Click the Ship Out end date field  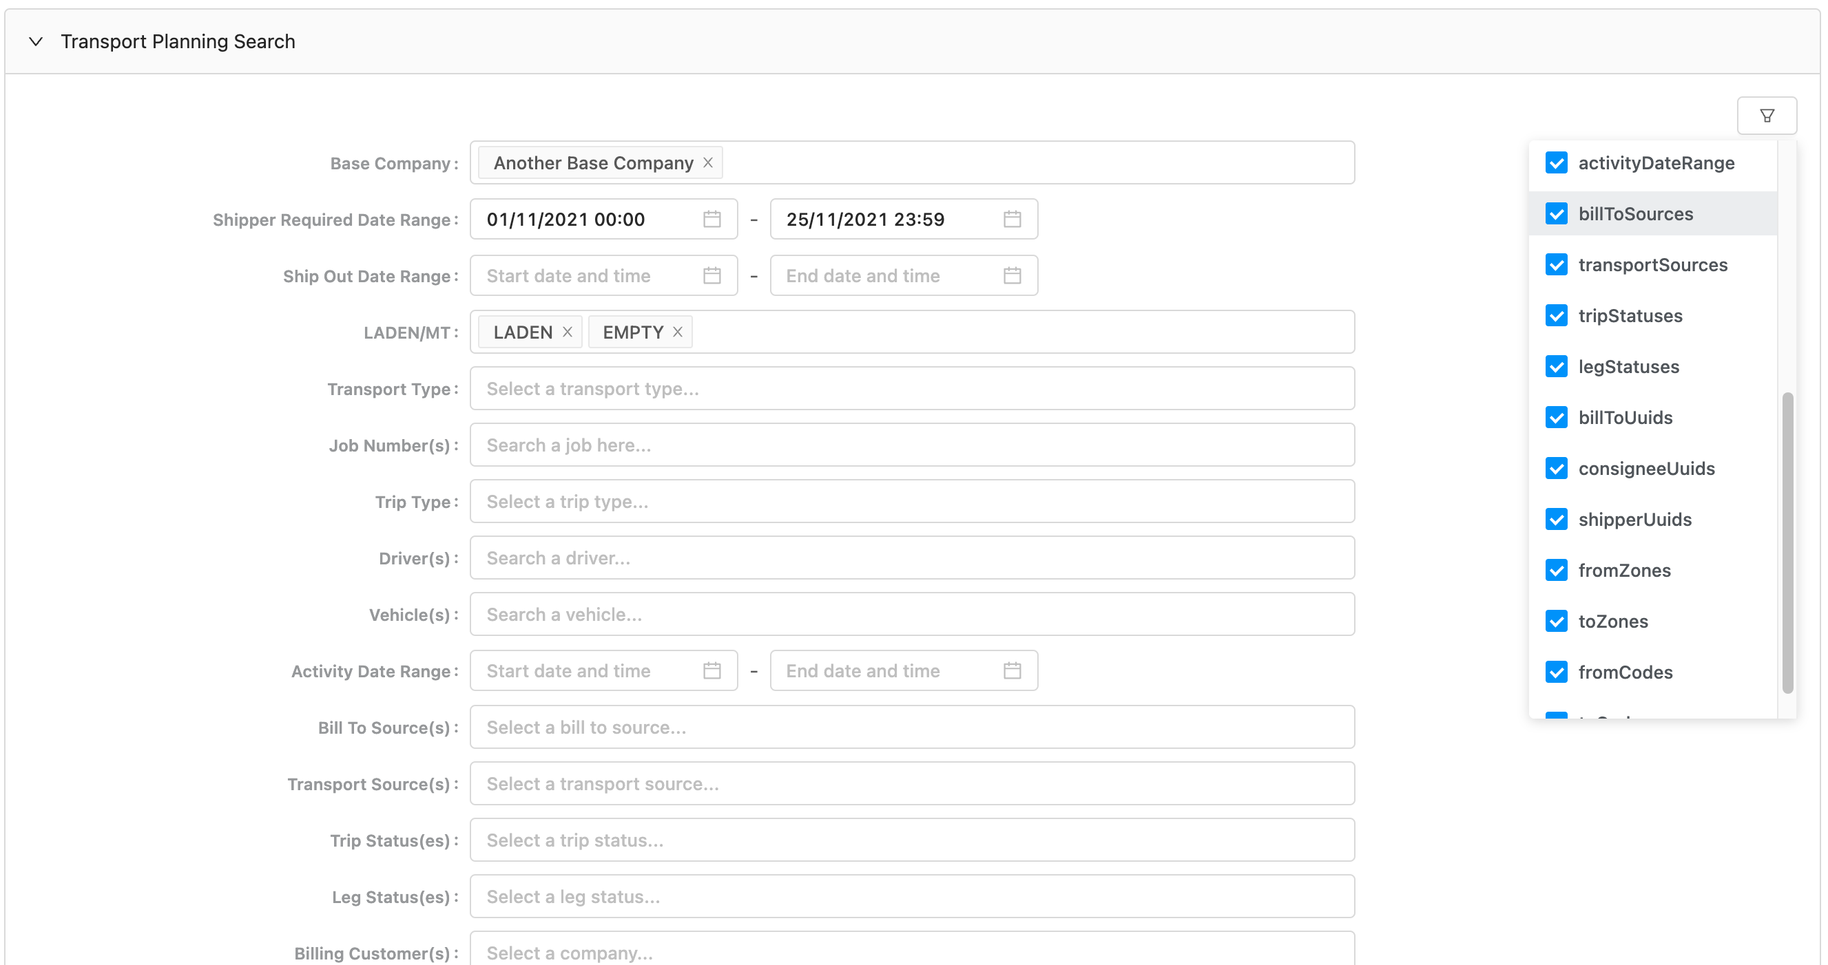[887, 275]
